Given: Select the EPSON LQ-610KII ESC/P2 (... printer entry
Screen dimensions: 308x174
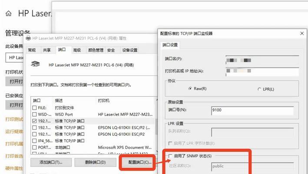Looking at the screenshot, I should 124,127.
